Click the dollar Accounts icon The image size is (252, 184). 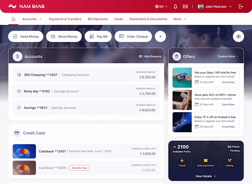pyautogui.click(x=17, y=57)
